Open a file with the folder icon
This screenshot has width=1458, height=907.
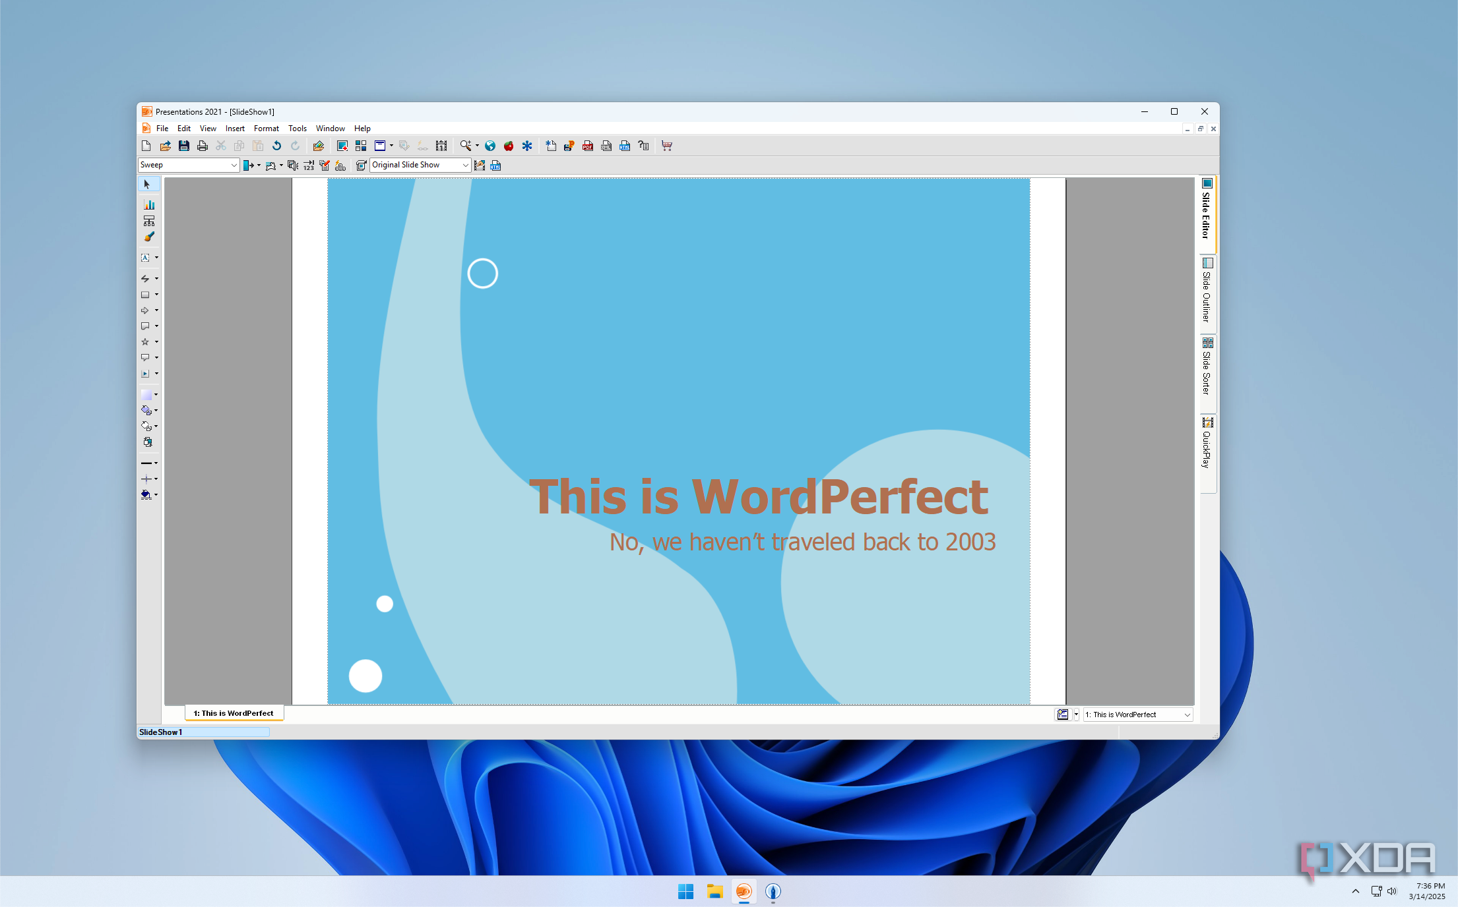click(165, 146)
